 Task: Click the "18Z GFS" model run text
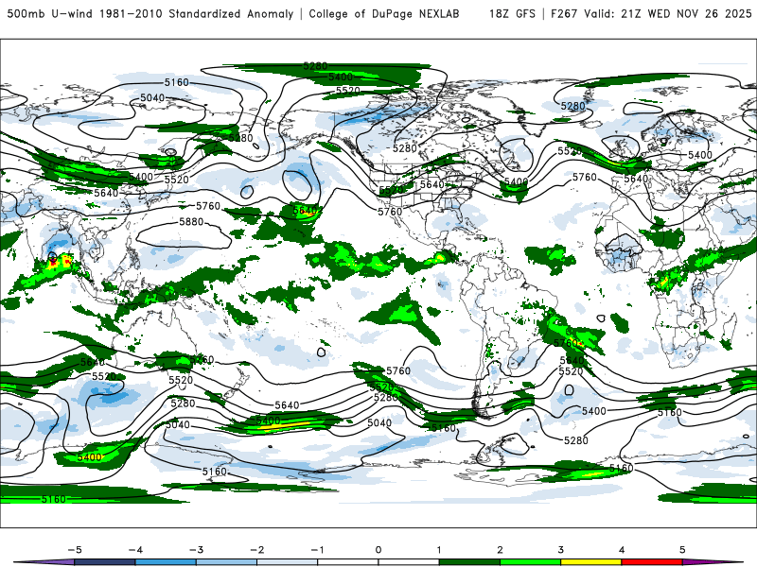click(x=512, y=13)
